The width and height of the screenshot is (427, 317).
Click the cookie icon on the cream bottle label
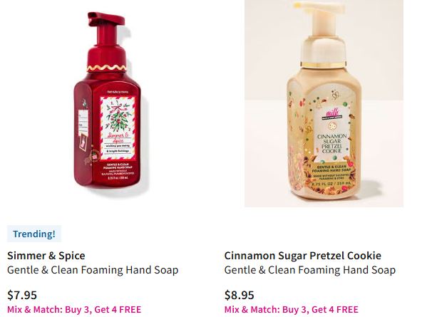click(331, 125)
